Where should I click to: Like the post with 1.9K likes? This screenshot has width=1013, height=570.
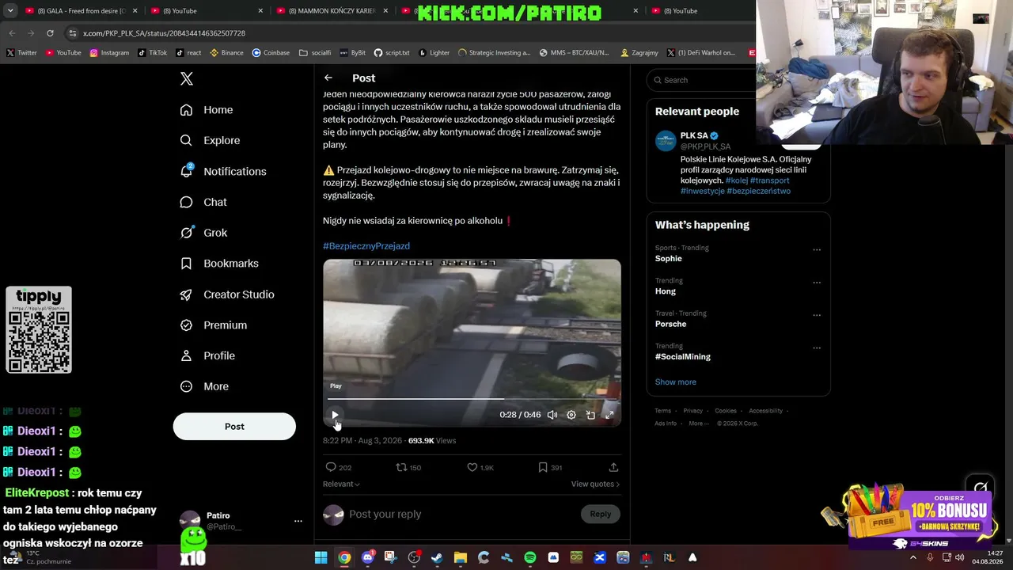(480, 467)
